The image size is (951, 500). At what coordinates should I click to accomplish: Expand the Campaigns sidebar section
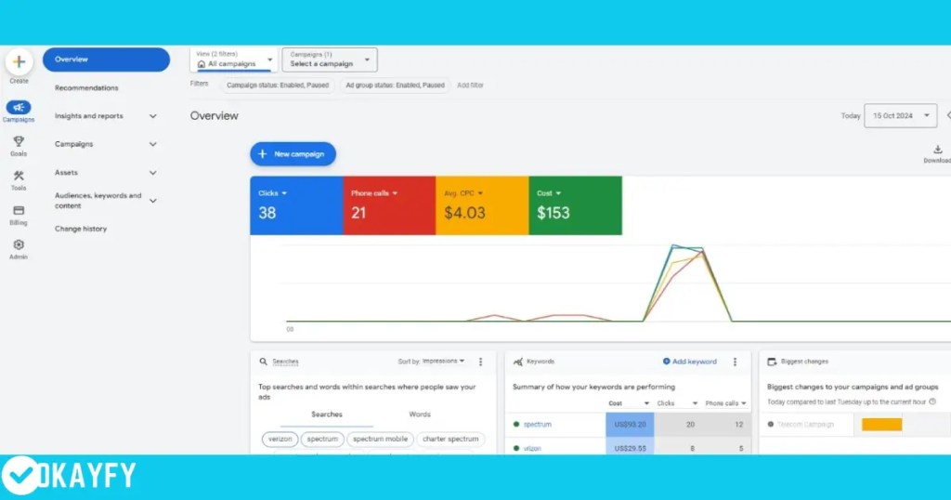tap(153, 144)
